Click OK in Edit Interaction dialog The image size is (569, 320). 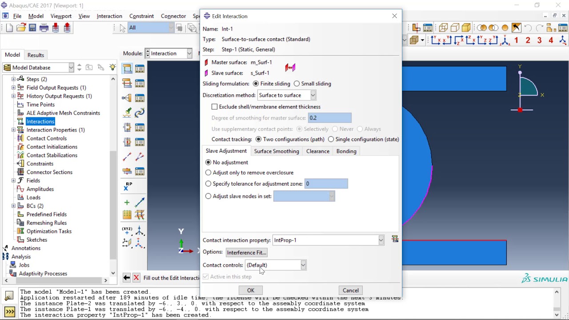coord(251,290)
